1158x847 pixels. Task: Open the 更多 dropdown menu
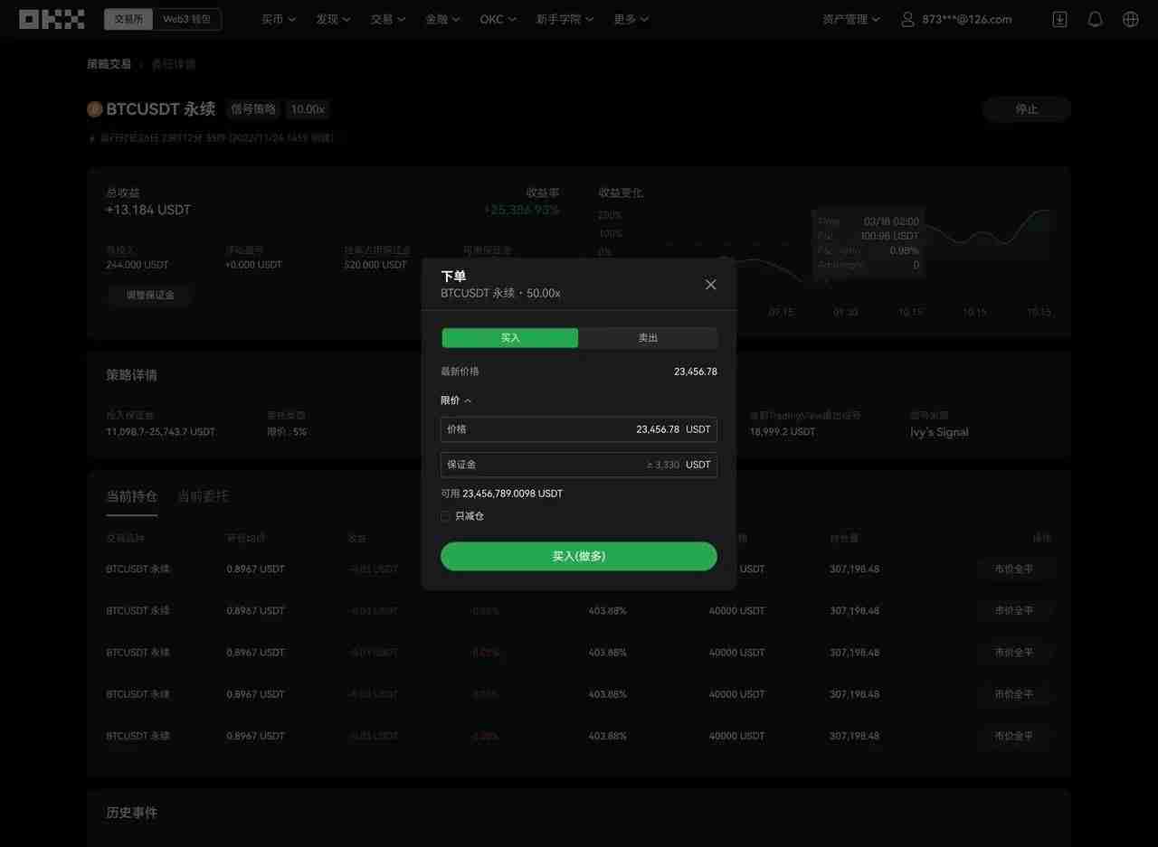(631, 18)
